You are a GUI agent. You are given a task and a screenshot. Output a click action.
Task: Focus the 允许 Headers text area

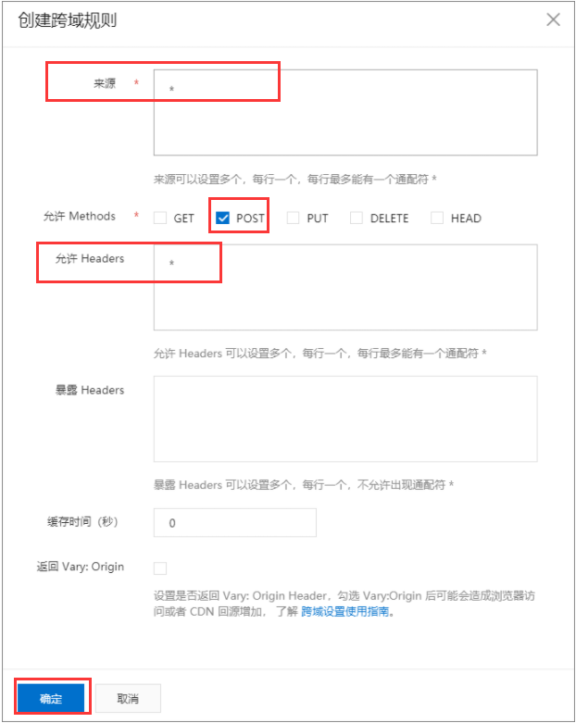(345, 287)
